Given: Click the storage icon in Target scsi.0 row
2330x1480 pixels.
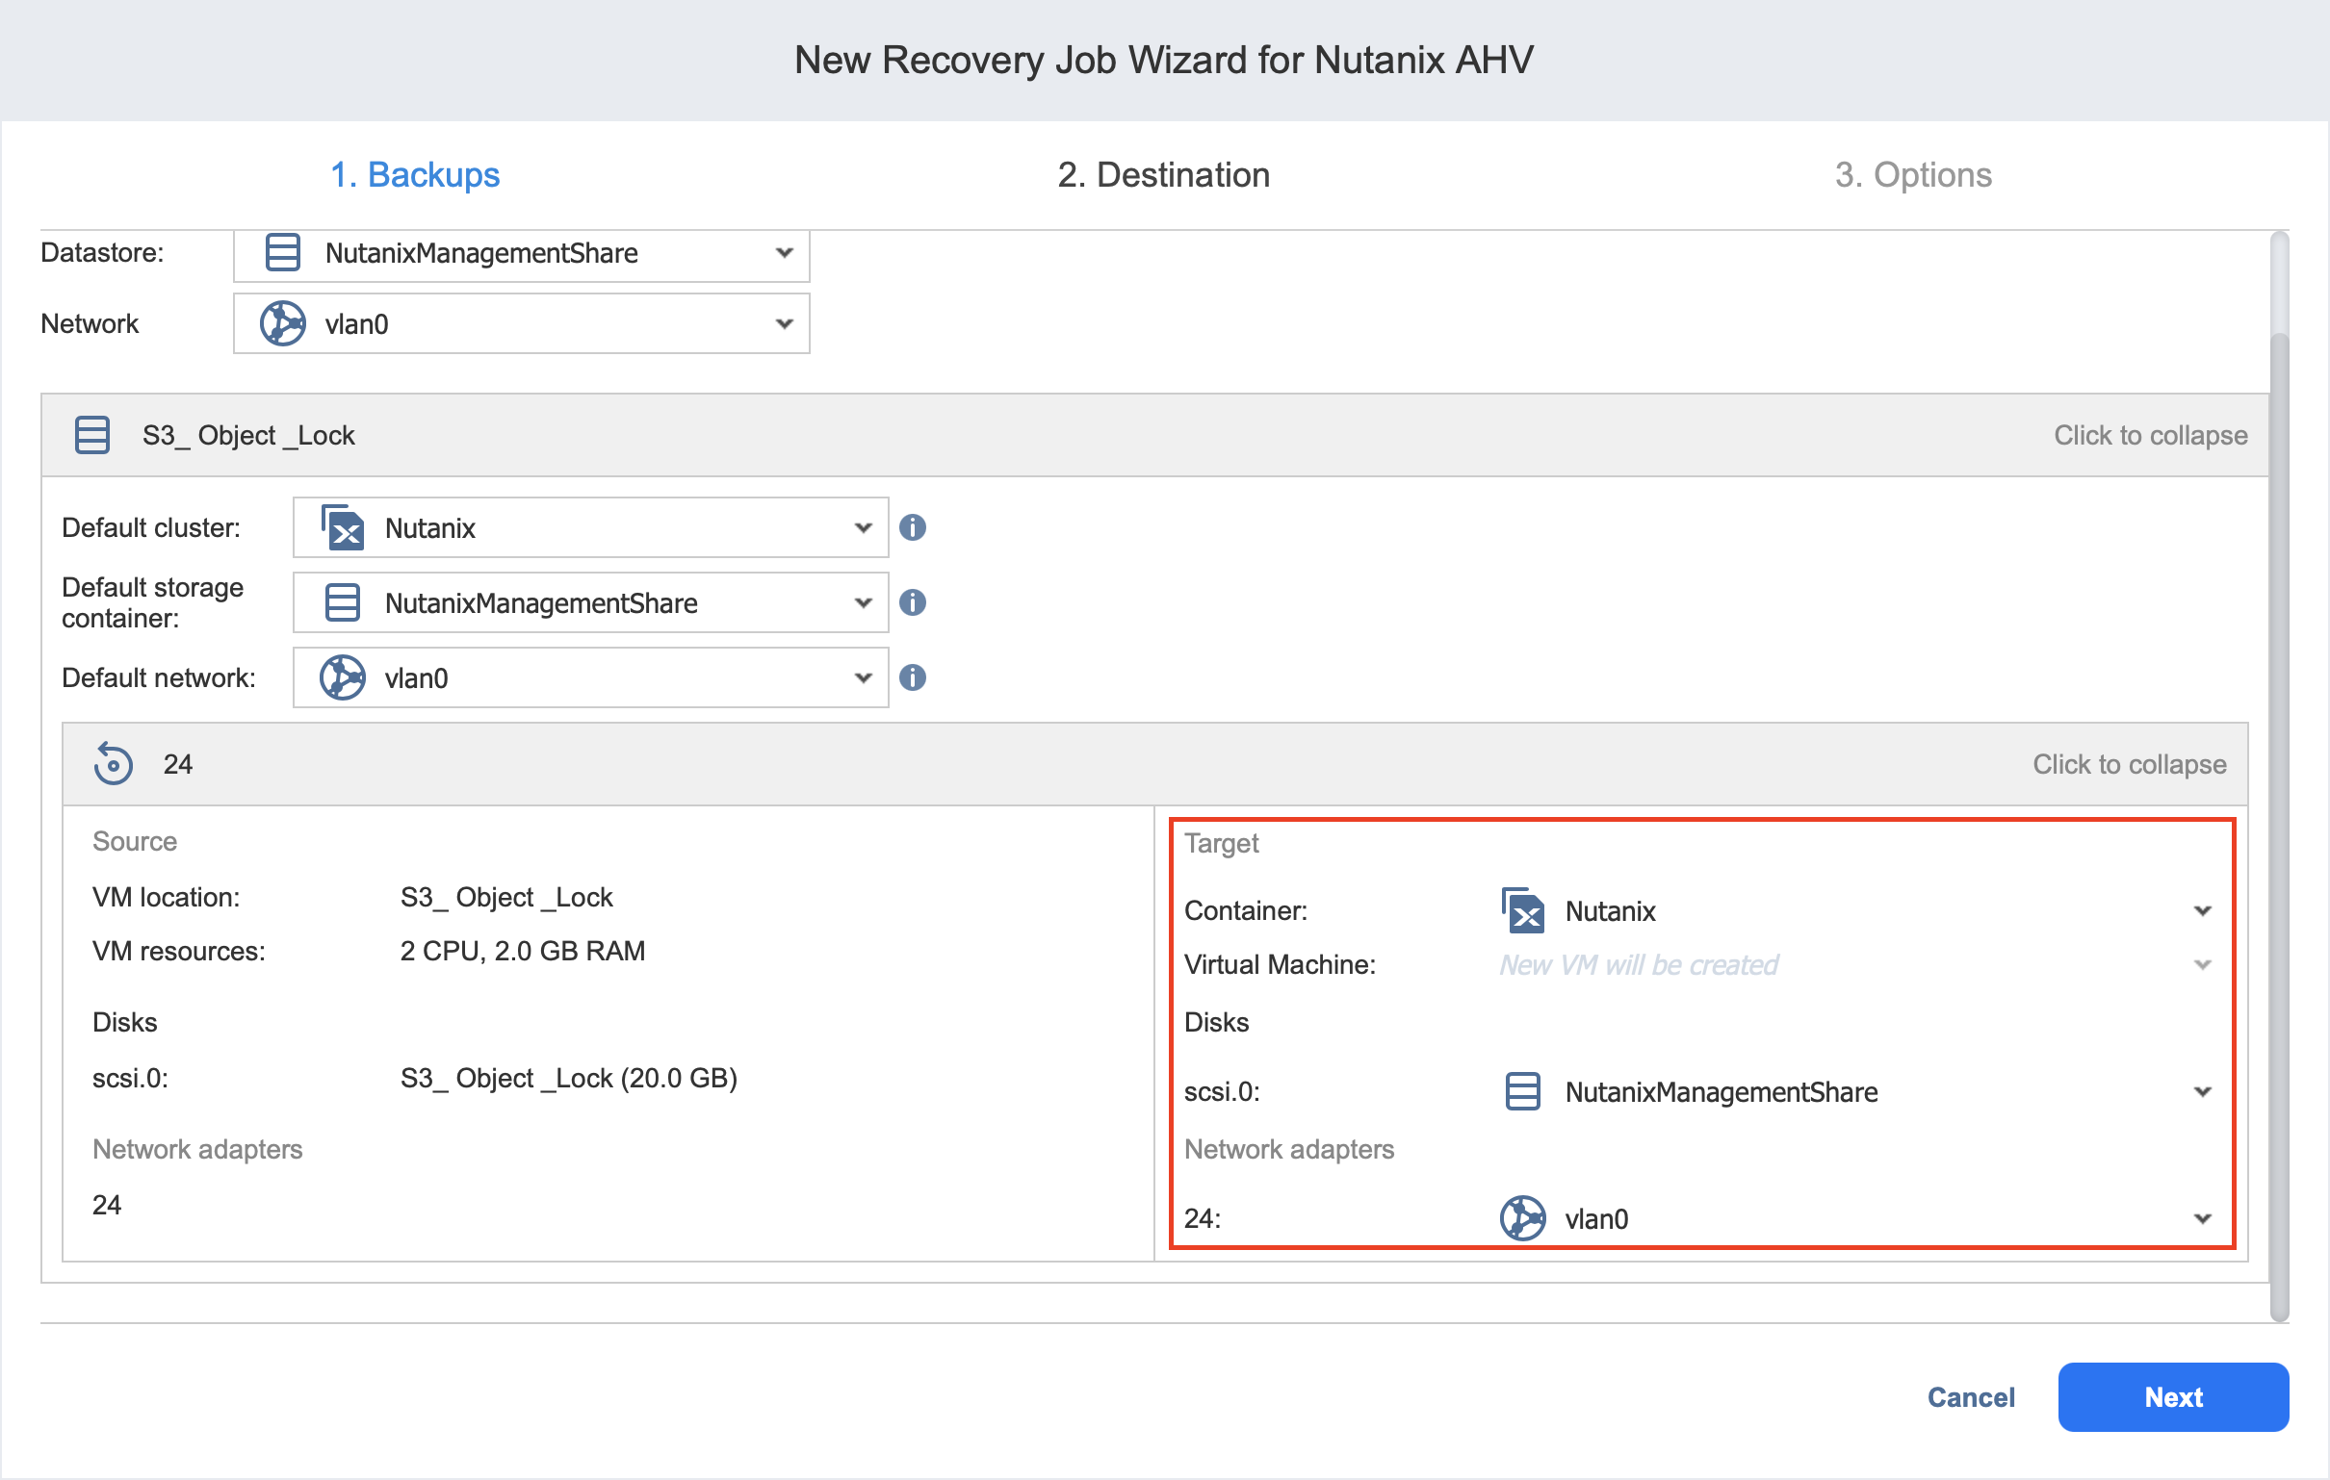Looking at the screenshot, I should click(x=1523, y=1091).
